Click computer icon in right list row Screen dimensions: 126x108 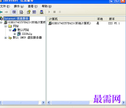(x=50, y=23)
